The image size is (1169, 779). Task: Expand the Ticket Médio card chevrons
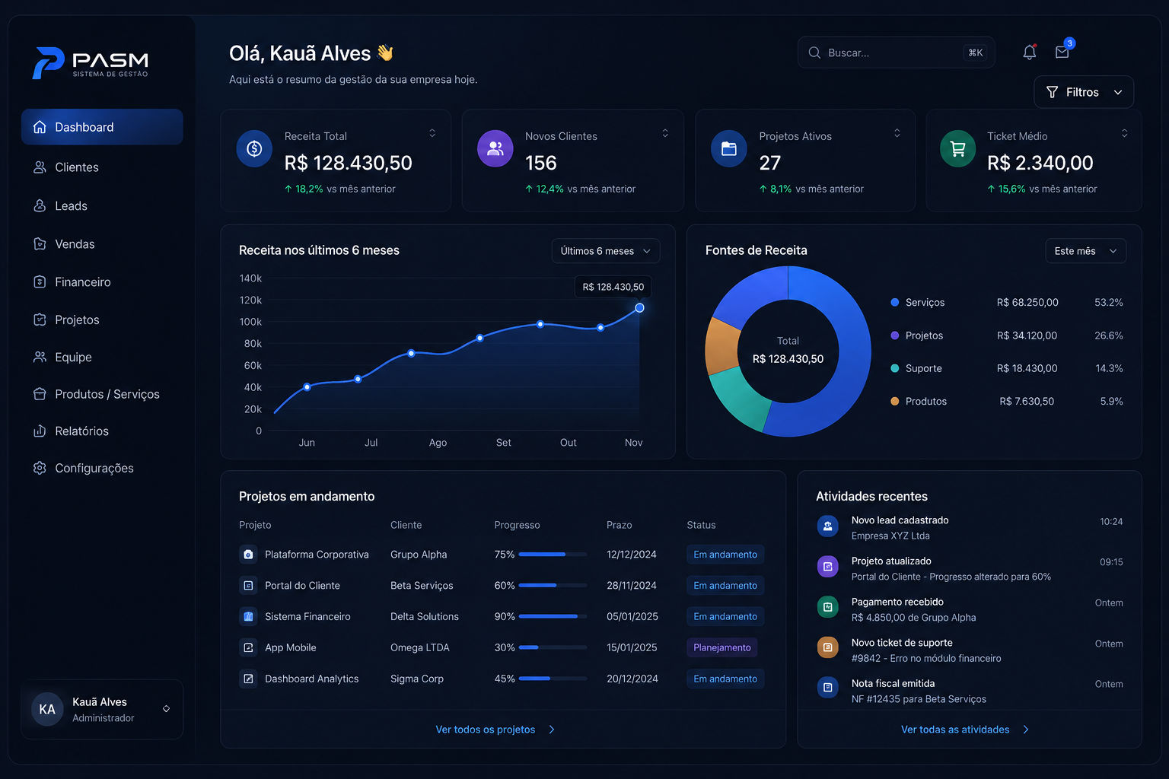pyautogui.click(x=1124, y=133)
